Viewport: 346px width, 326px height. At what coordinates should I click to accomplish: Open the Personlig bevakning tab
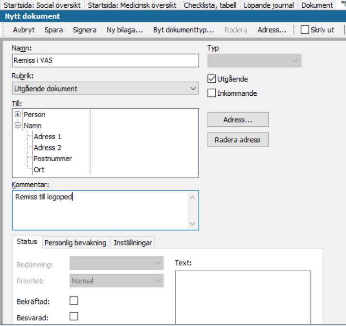tap(75, 243)
